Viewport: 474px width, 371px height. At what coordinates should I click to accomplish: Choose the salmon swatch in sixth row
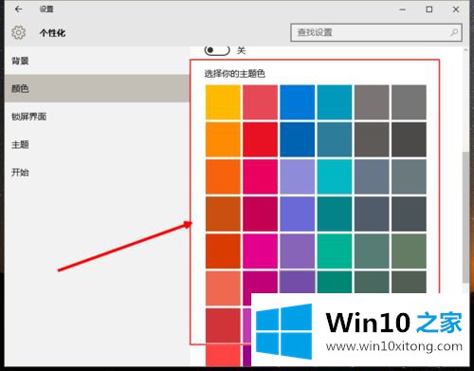223,288
